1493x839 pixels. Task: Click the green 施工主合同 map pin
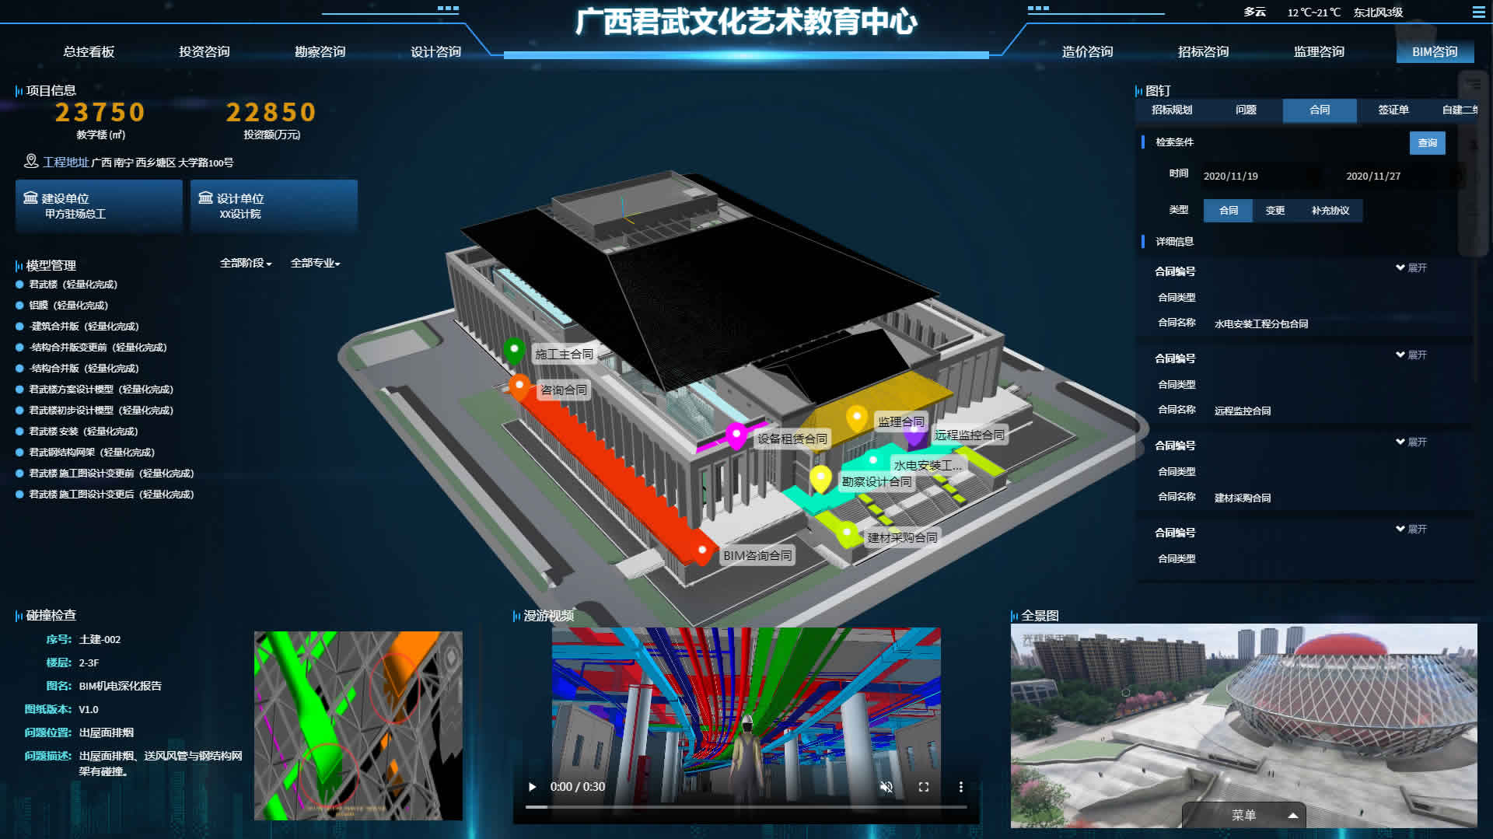point(513,351)
